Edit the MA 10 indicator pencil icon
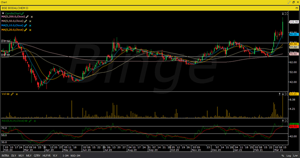This screenshot has width=300, height=158. (26, 26)
